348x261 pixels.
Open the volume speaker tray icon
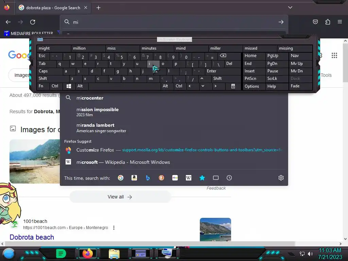(x=310, y=254)
